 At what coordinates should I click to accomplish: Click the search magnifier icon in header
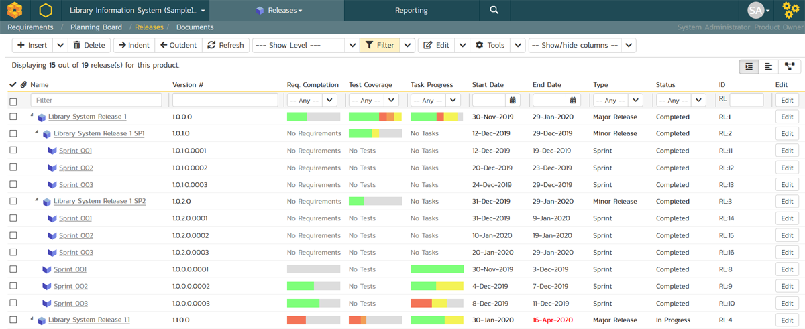click(x=494, y=10)
